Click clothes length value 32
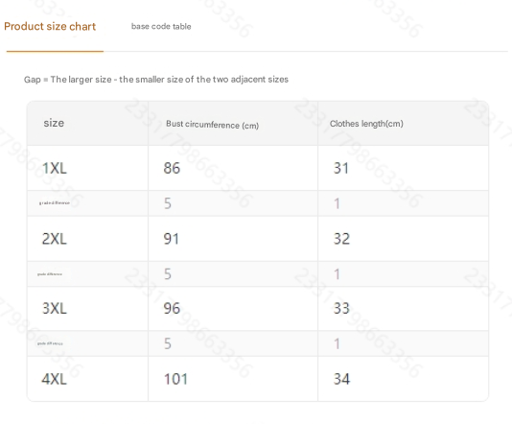Viewport: 512px width, 424px height. click(x=341, y=239)
